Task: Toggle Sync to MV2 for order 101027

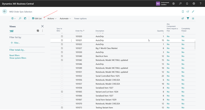Action: pyautogui.click(x=62, y=48)
